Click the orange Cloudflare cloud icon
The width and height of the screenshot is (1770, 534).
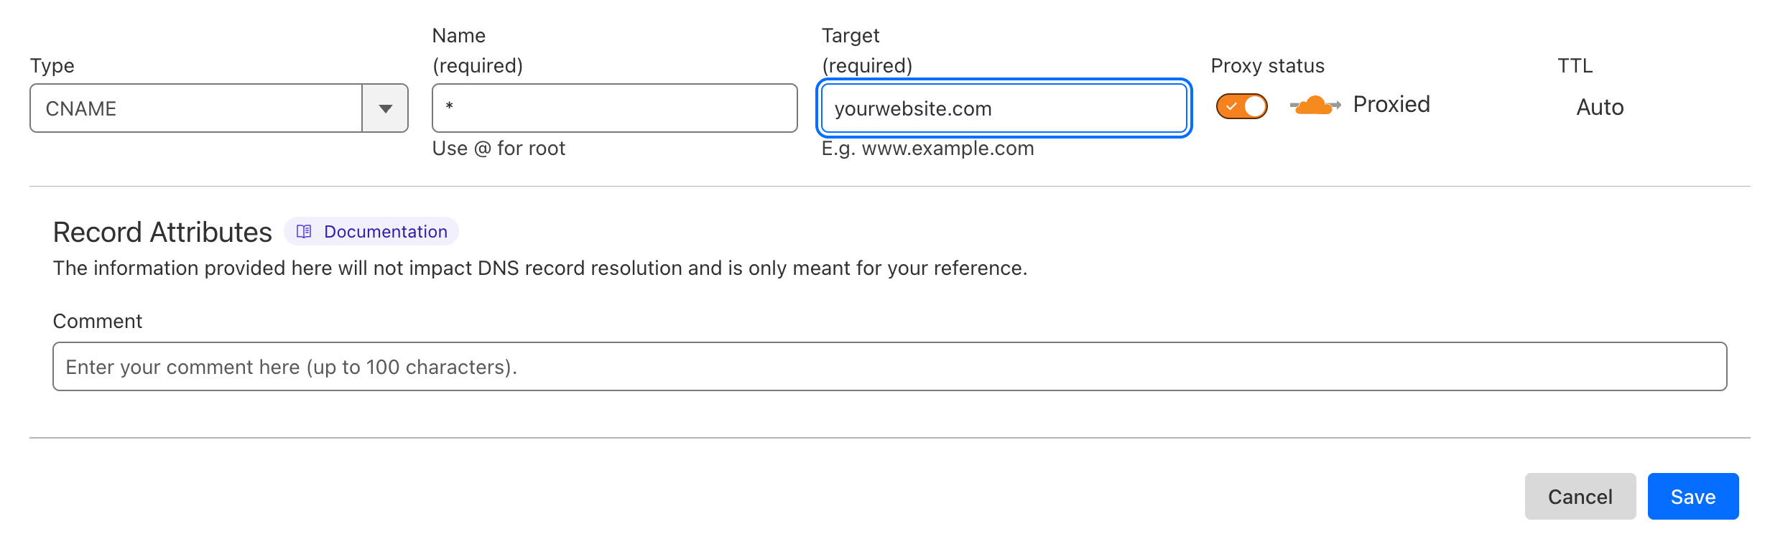pos(1315,106)
